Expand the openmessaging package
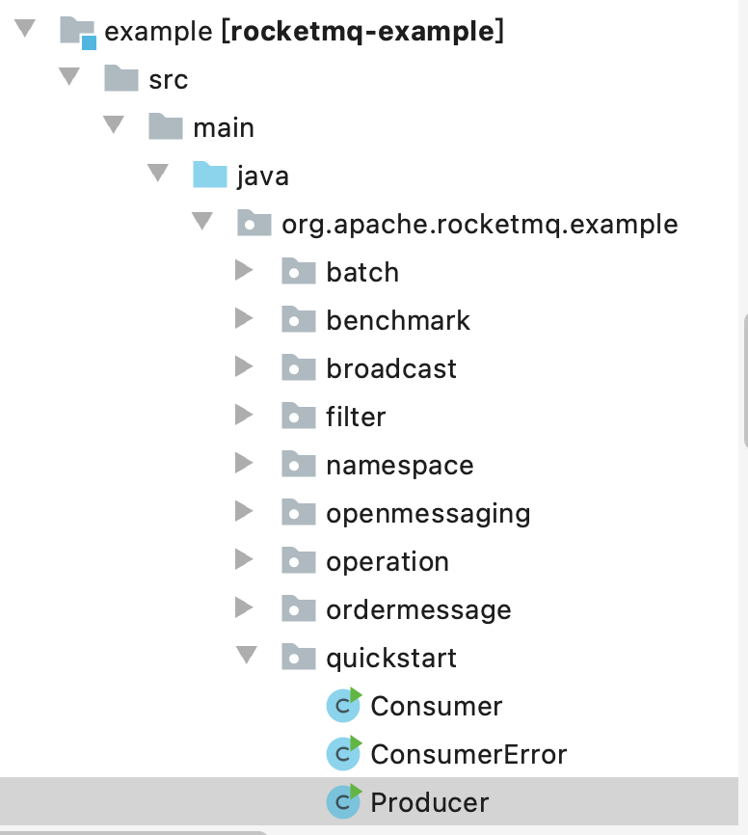The image size is (748, 835). 245,513
